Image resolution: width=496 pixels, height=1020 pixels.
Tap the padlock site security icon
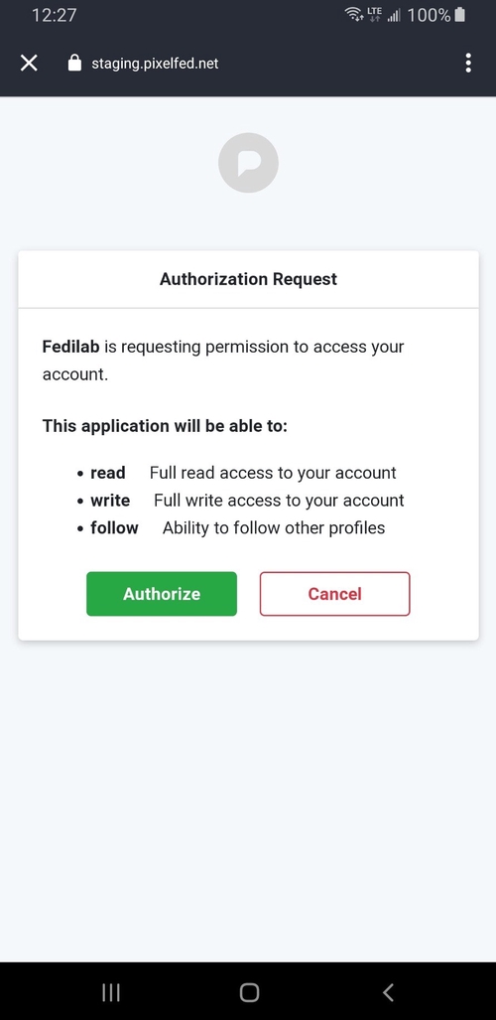(74, 64)
